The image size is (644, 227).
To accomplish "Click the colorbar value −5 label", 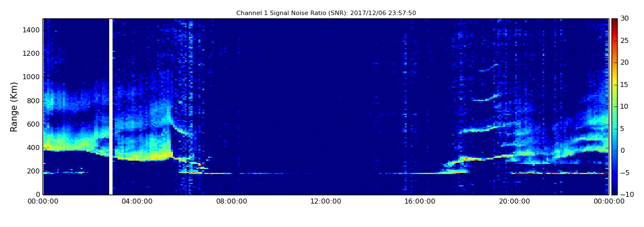I will pyautogui.click(x=625, y=172).
